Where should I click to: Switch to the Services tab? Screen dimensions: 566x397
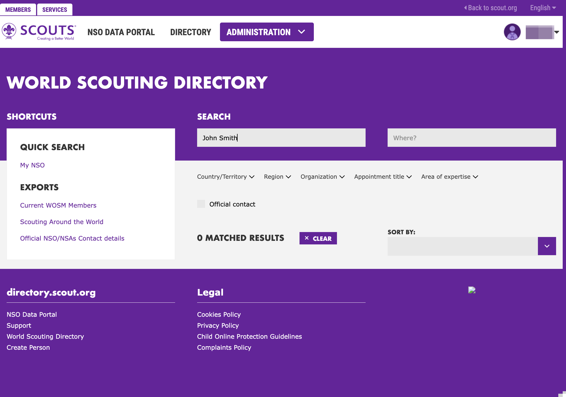click(x=55, y=10)
